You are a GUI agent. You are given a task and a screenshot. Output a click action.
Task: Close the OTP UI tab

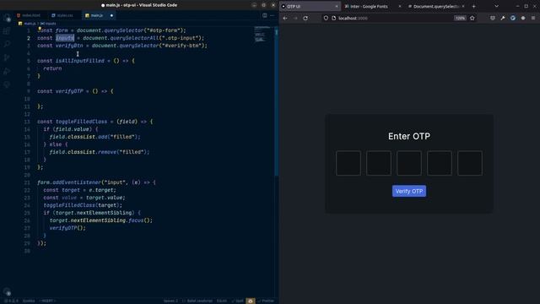(337, 6)
